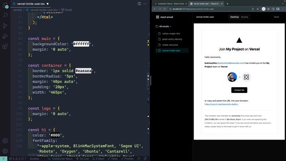Open the notion-magic-link email
The width and height of the screenshot is (286, 161).
point(171,34)
